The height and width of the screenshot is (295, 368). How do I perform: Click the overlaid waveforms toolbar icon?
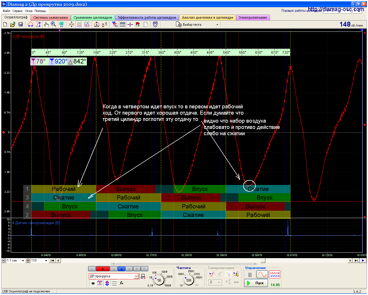87,25
